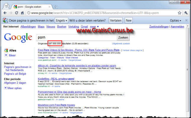Viewport: 191px width, 118px height.
Task: Expand the meer menu in top navigation
Action: point(94,27)
